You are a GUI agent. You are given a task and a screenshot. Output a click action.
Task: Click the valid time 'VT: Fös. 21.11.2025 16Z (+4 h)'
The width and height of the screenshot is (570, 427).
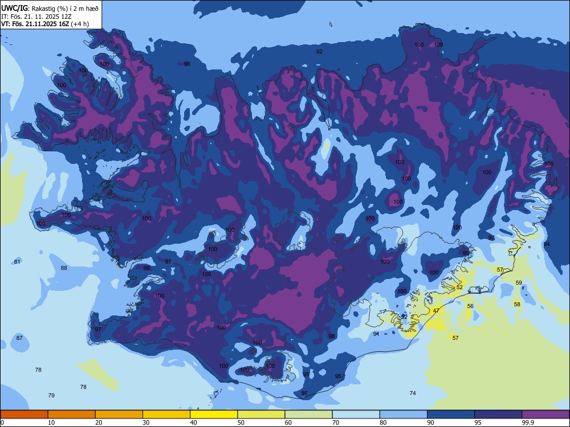(x=45, y=24)
